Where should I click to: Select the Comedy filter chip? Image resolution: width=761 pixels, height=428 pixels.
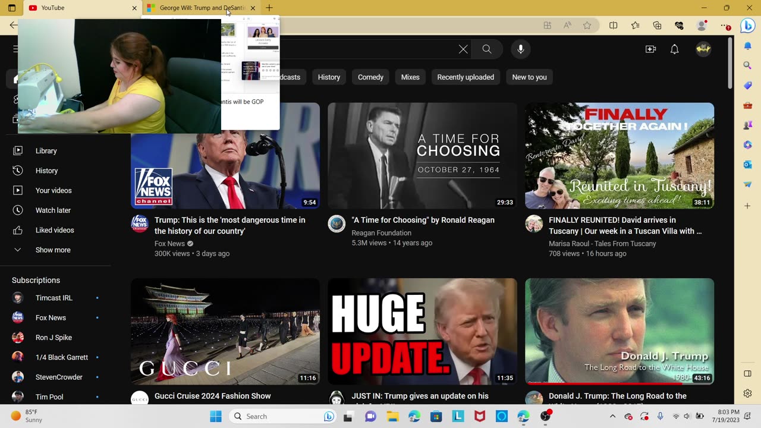(x=370, y=77)
